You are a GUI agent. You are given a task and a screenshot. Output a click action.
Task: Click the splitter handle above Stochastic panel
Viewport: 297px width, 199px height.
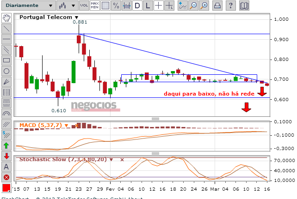pos(155,153)
